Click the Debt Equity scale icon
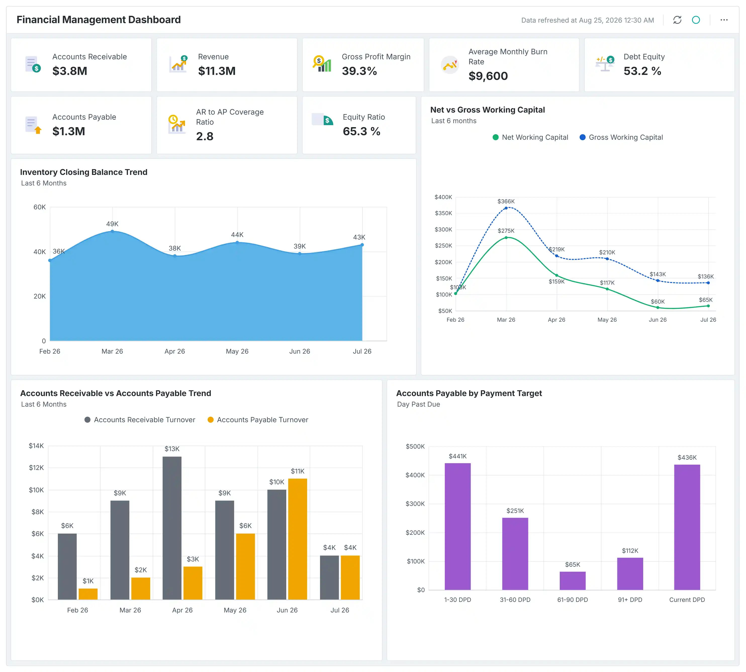Image resolution: width=746 pixels, height=672 pixels. pyautogui.click(x=605, y=64)
